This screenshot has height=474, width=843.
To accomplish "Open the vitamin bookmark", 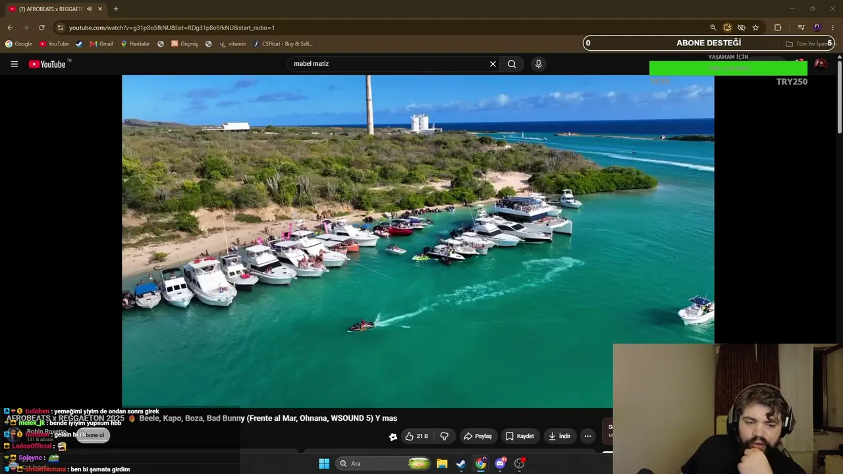I will pyautogui.click(x=232, y=44).
